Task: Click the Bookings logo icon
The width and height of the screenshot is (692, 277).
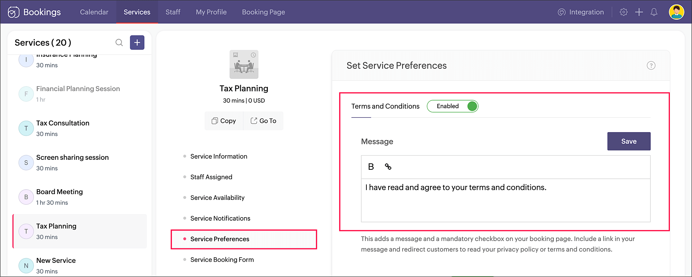Action: point(13,12)
